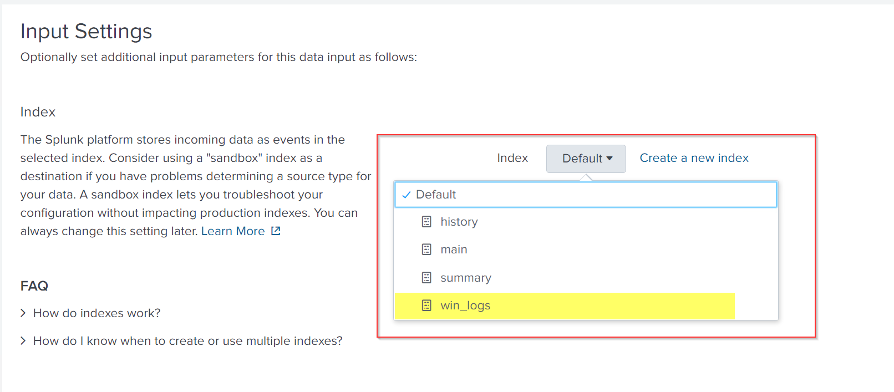Click the text 'Optionally set additional input parameters'

coord(138,57)
